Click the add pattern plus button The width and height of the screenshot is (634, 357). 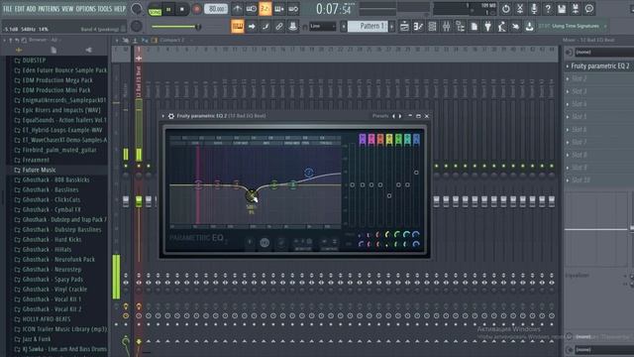click(392, 27)
